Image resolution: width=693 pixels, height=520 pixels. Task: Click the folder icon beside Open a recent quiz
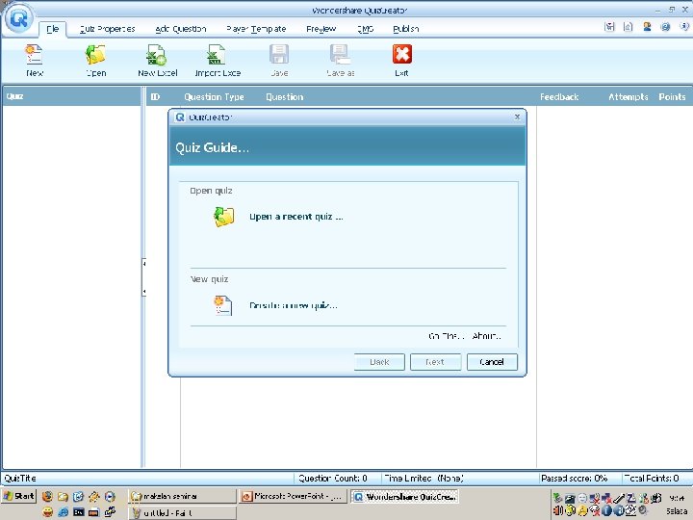[224, 217]
